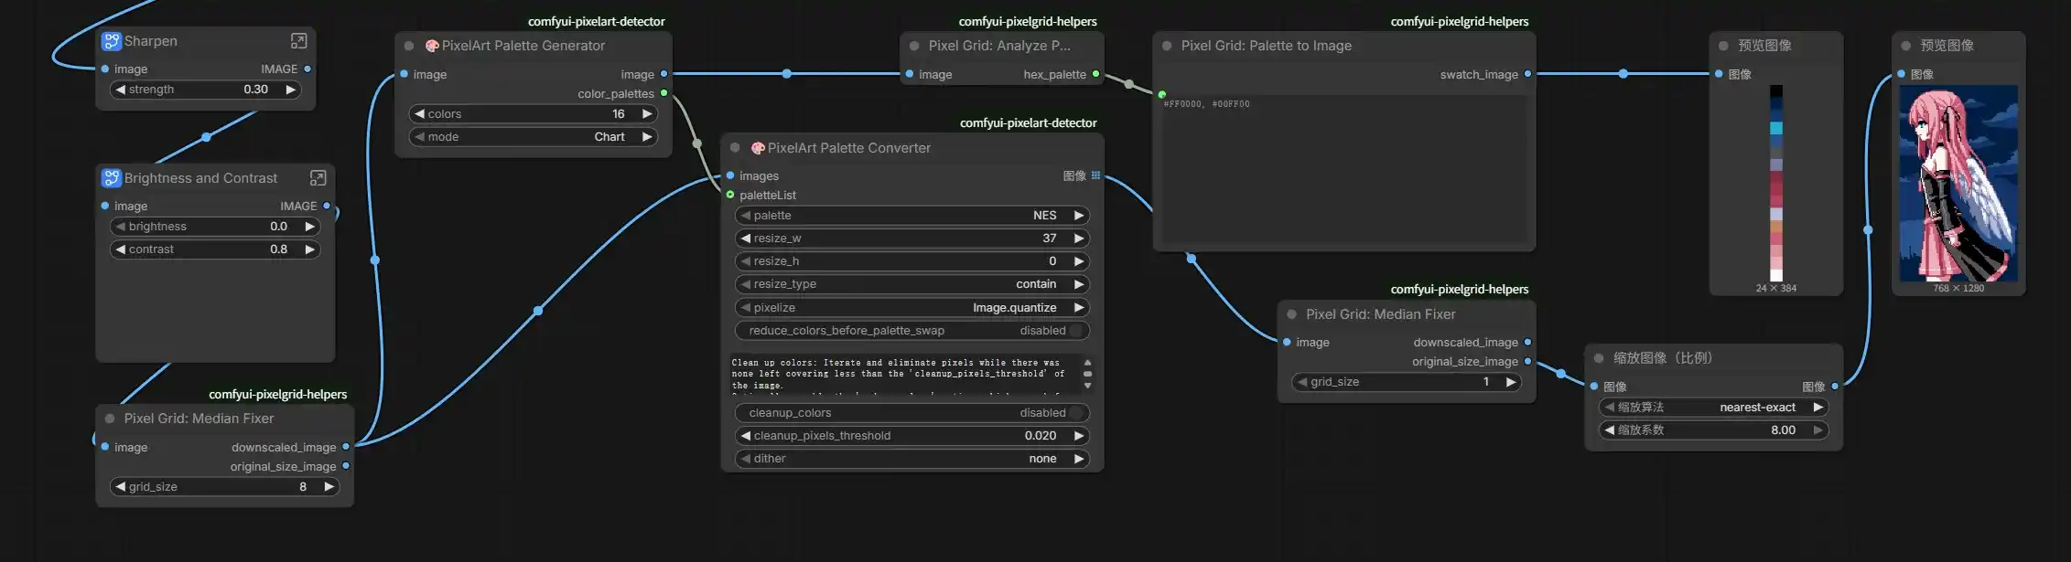The width and height of the screenshot is (2071, 562).
Task: Open the mode dropdown showing Chart
Action: [x=533, y=137]
